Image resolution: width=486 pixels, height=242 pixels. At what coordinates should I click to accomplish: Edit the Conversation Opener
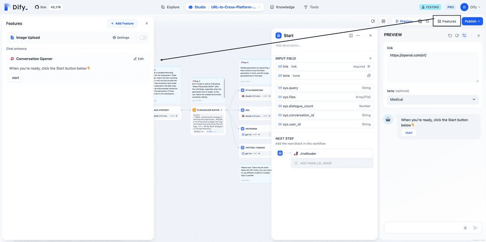pos(139,59)
